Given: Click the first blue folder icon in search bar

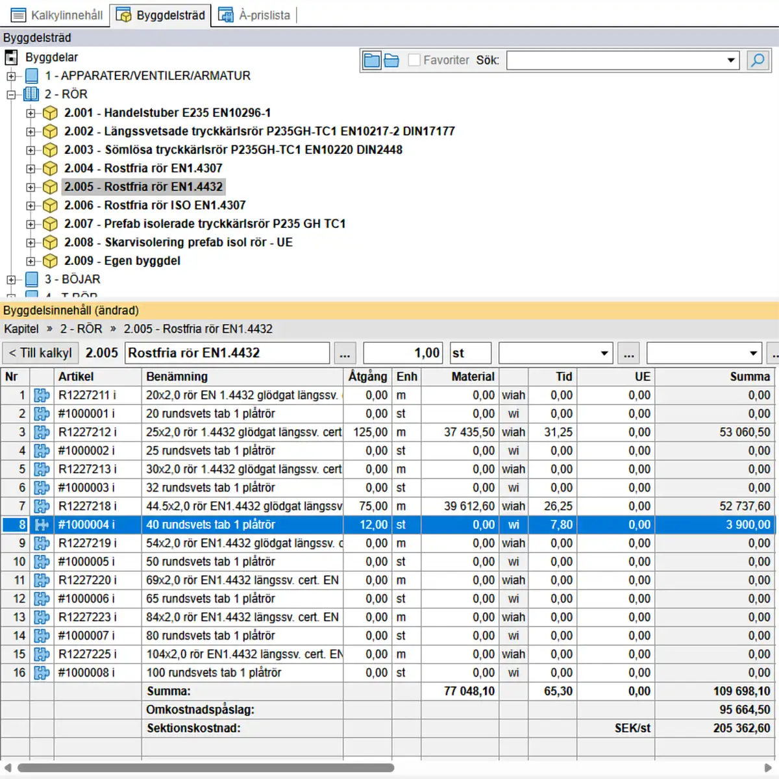Looking at the screenshot, I should pos(372,60).
